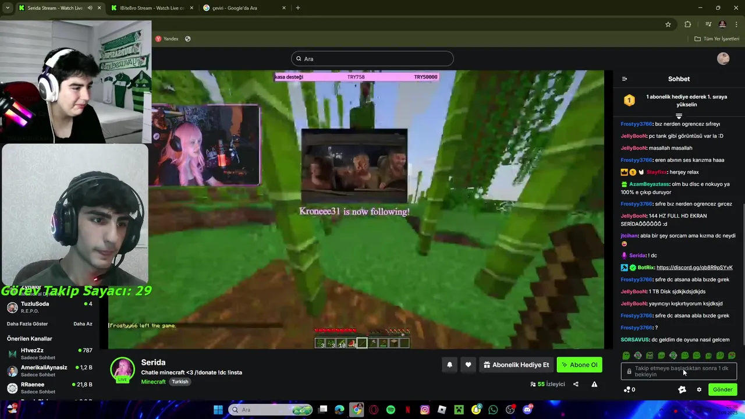Screen dimensions: 745x419
Task: Open the tab search dropdown arrow
Action: 7,8
